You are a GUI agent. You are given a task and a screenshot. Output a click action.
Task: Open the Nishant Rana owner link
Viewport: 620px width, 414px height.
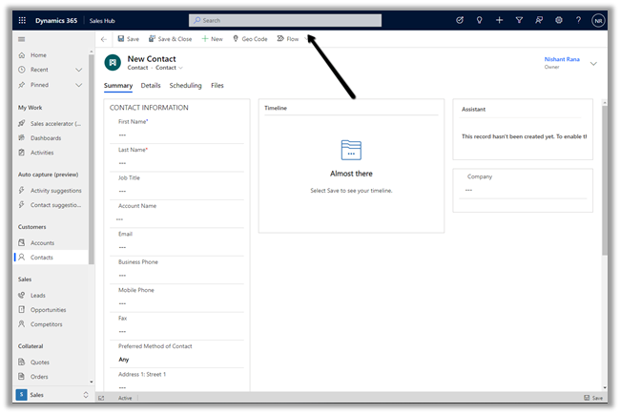562,58
